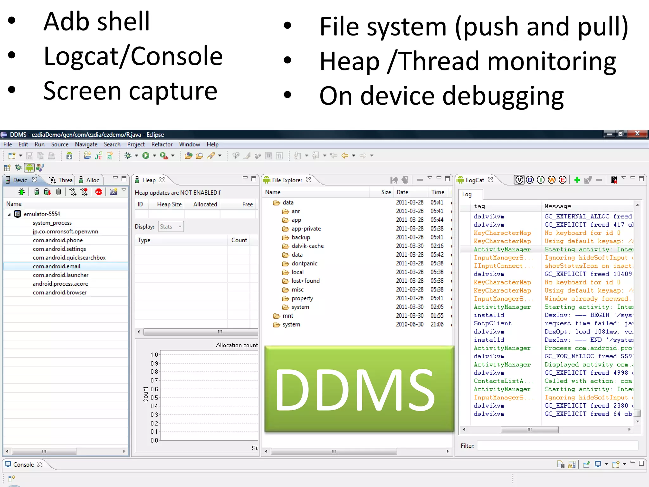Select the dalvik-cache folder
649x487 pixels.
pyautogui.click(x=308, y=246)
